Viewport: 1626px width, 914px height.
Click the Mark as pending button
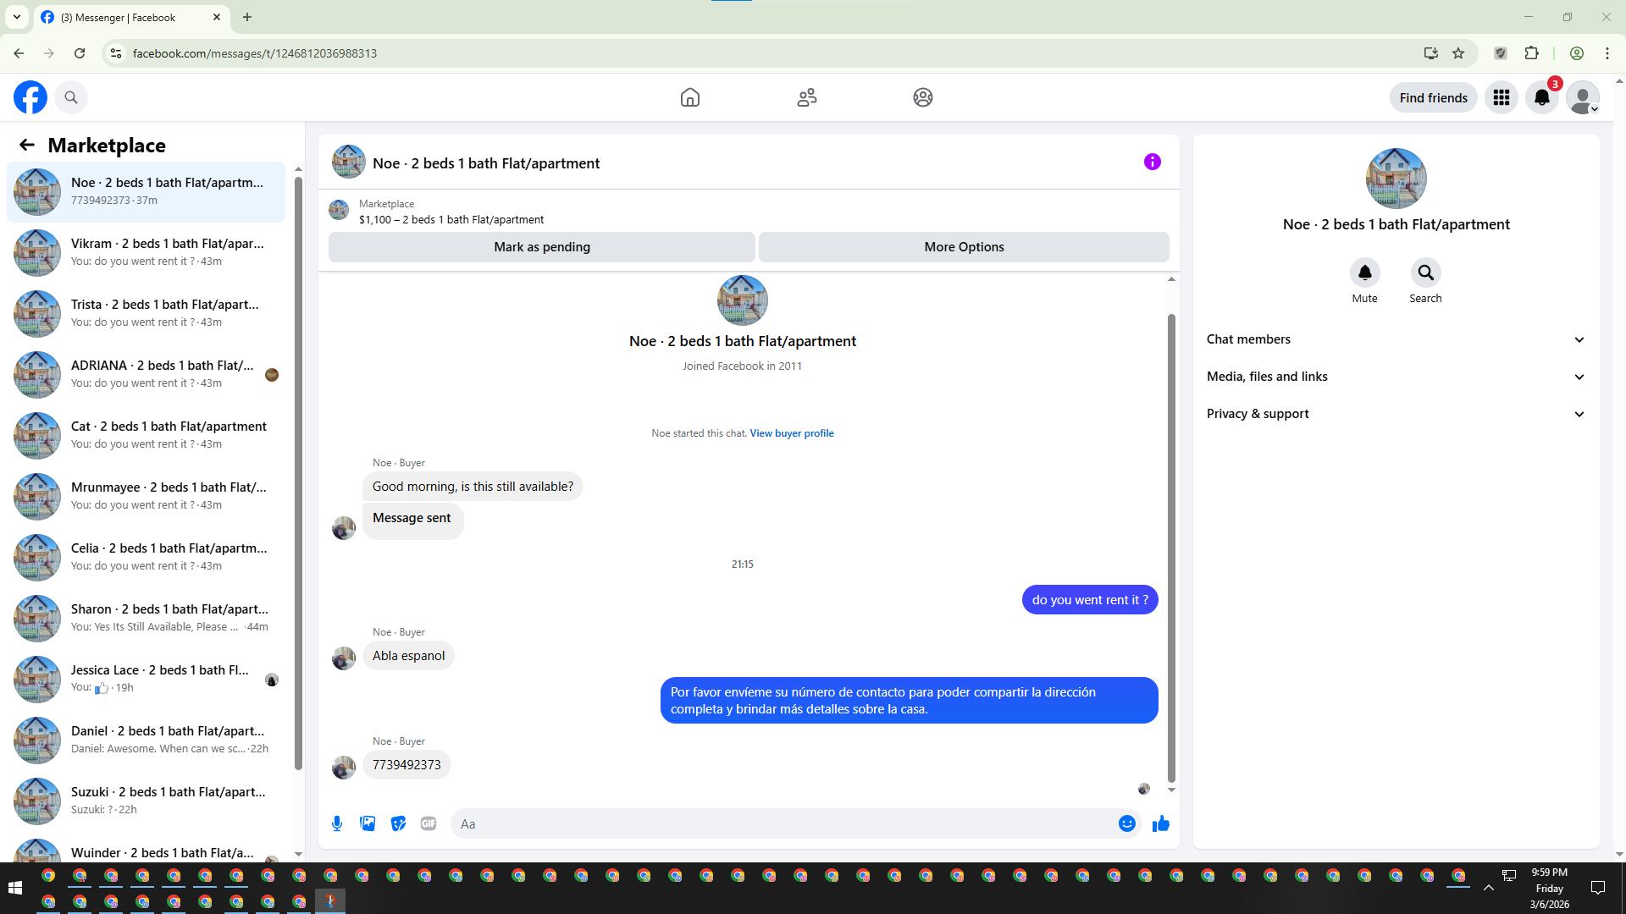tap(541, 247)
